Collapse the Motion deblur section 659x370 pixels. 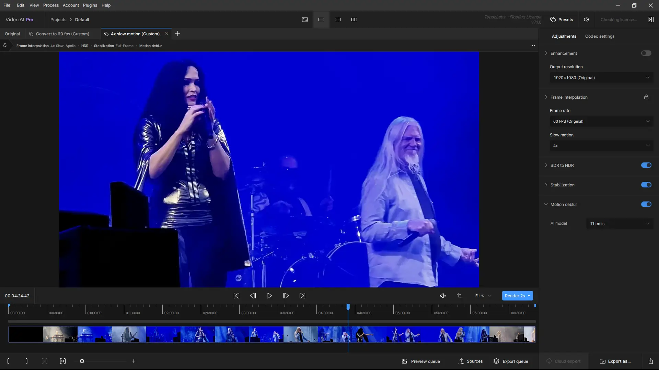coord(546,204)
